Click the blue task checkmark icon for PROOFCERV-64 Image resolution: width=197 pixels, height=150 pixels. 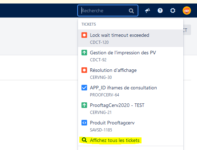pos(84,88)
